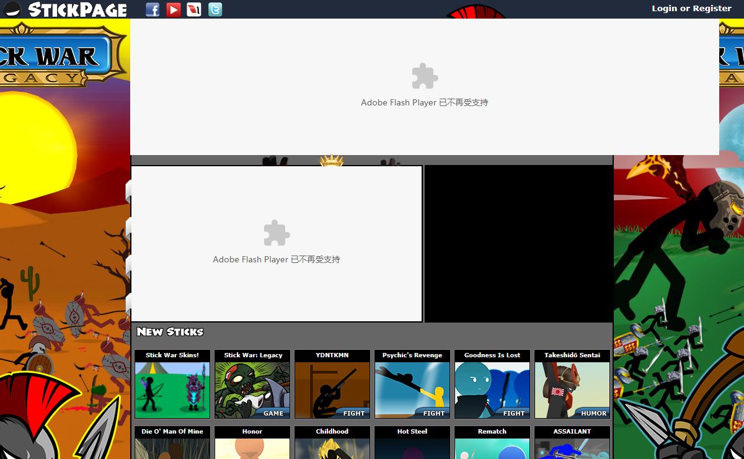Click the StickPage smiley face logo icon
Viewport: 744px width, 459px height.
[12, 9]
